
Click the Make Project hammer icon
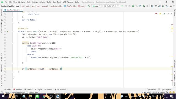(89, 6)
